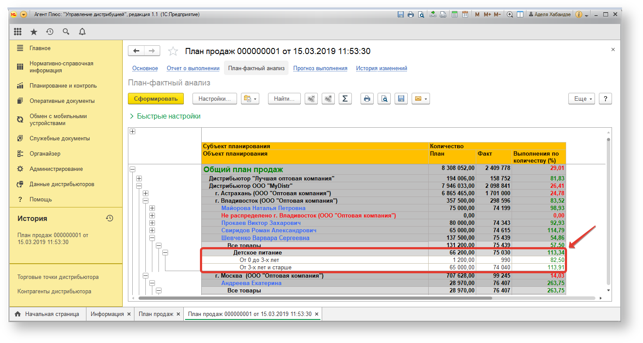Open the calendar icon in the title bar
The height and width of the screenshot is (343, 643).
[x=465, y=14]
